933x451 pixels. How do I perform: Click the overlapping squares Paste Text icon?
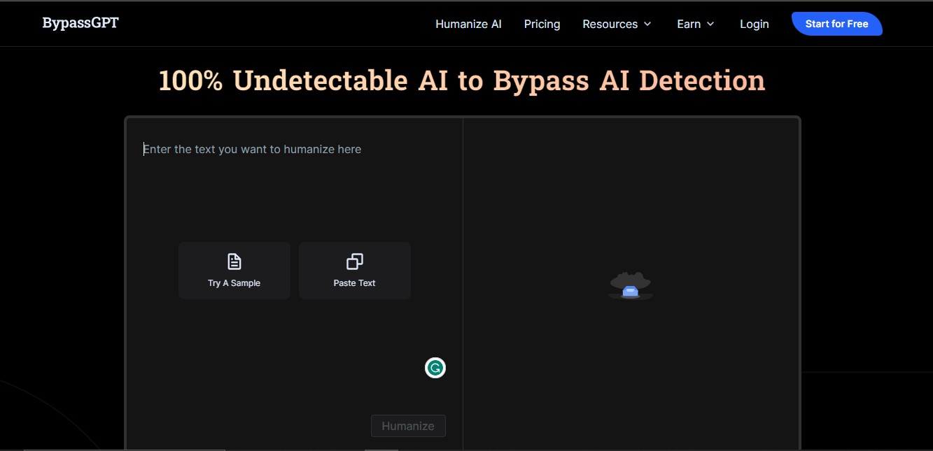[355, 262]
